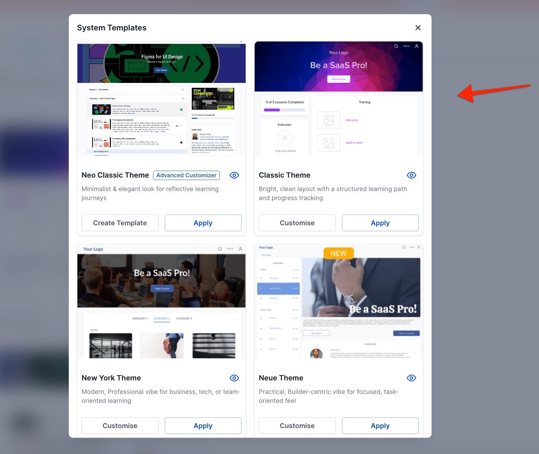This screenshot has width=539, height=454.
Task: Apply the Classic Theme
Action: click(380, 223)
